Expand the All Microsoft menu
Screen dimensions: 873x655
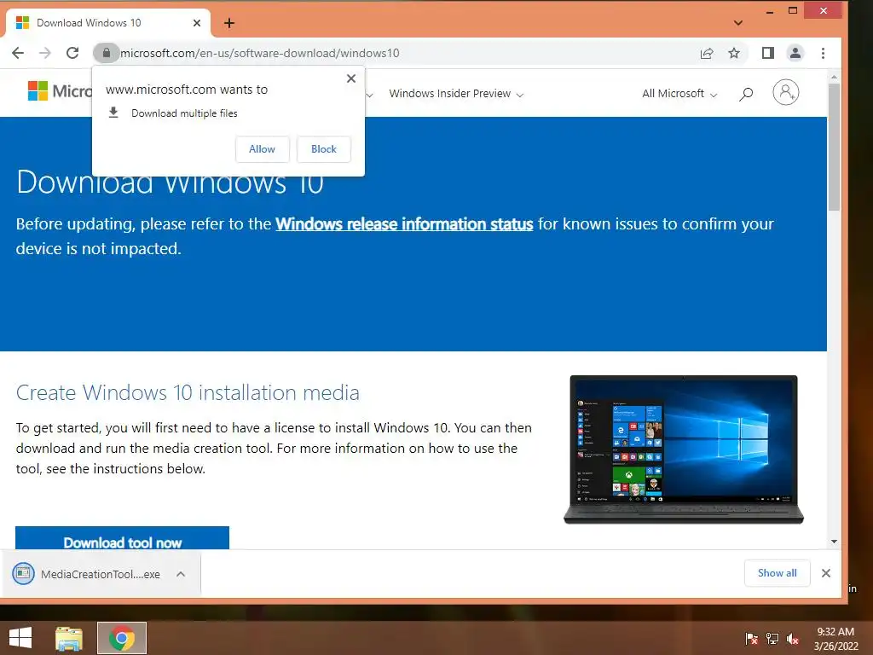[679, 94]
